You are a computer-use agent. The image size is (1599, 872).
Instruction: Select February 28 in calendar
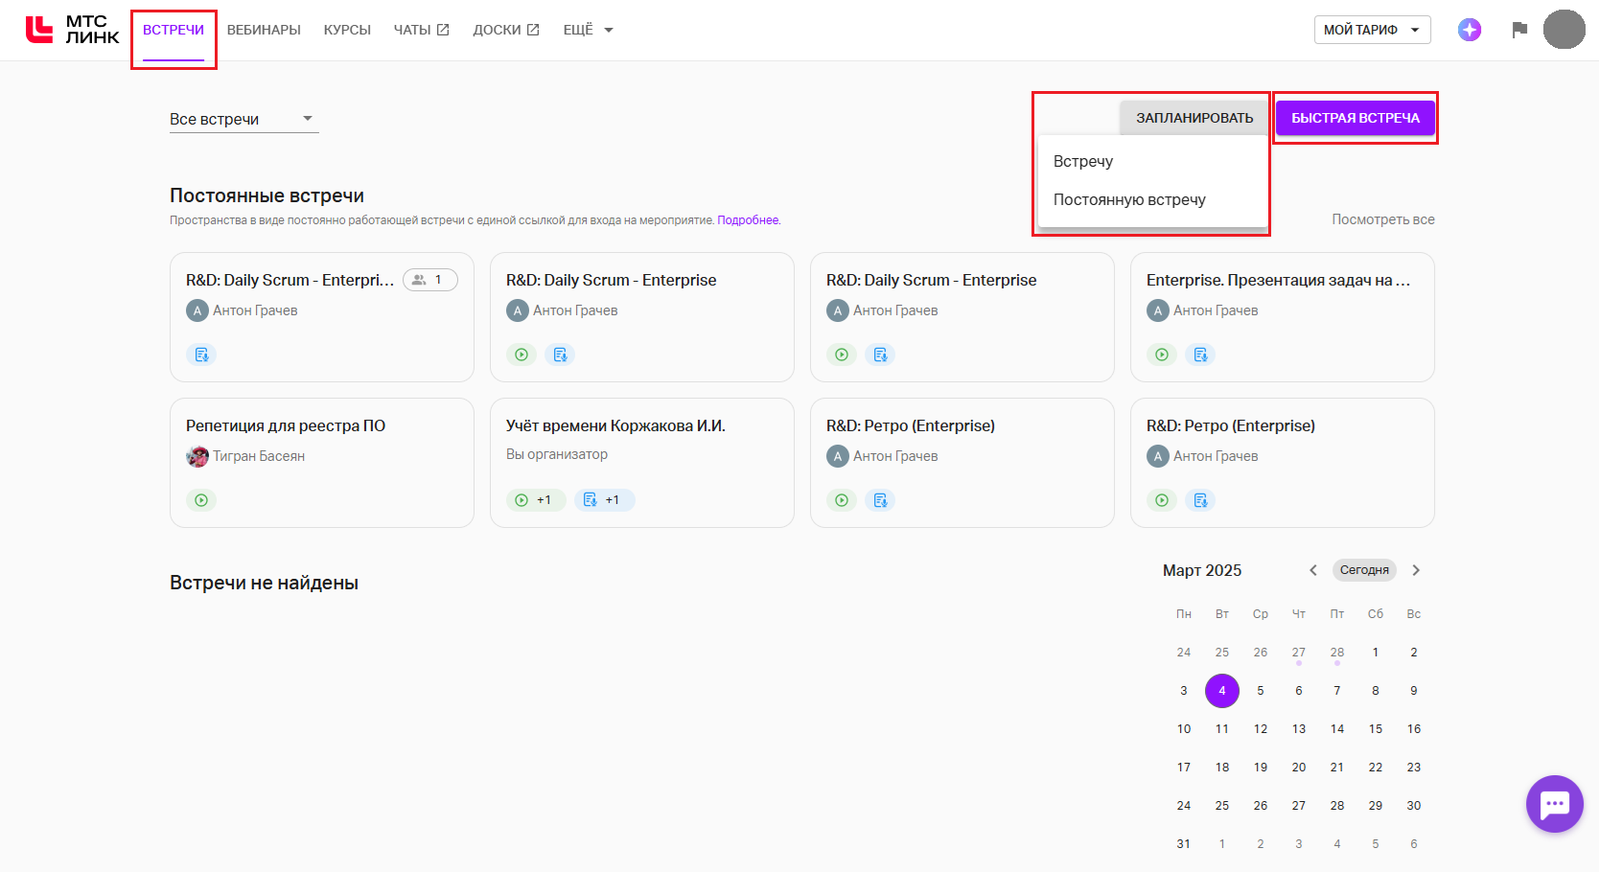tap(1337, 653)
